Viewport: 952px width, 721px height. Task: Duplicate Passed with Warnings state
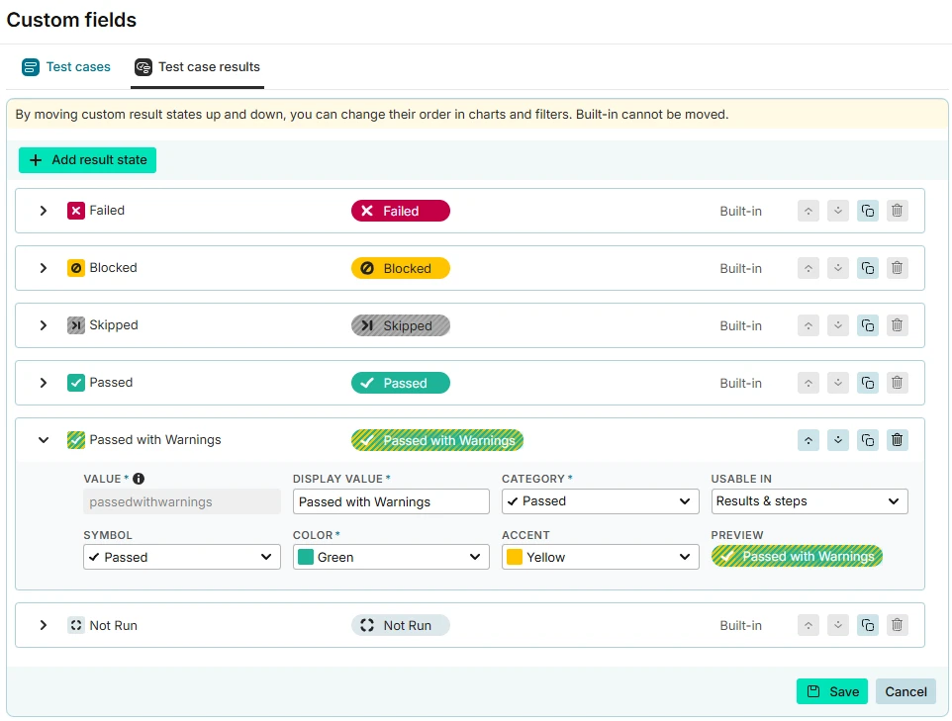coord(868,440)
